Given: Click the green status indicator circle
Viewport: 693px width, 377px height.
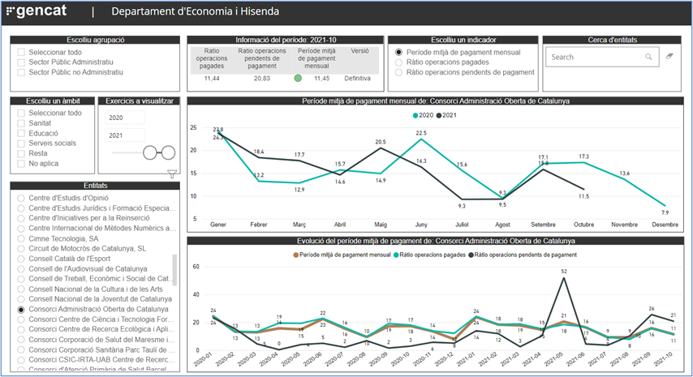Looking at the screenshot, I should click(298, 78).
